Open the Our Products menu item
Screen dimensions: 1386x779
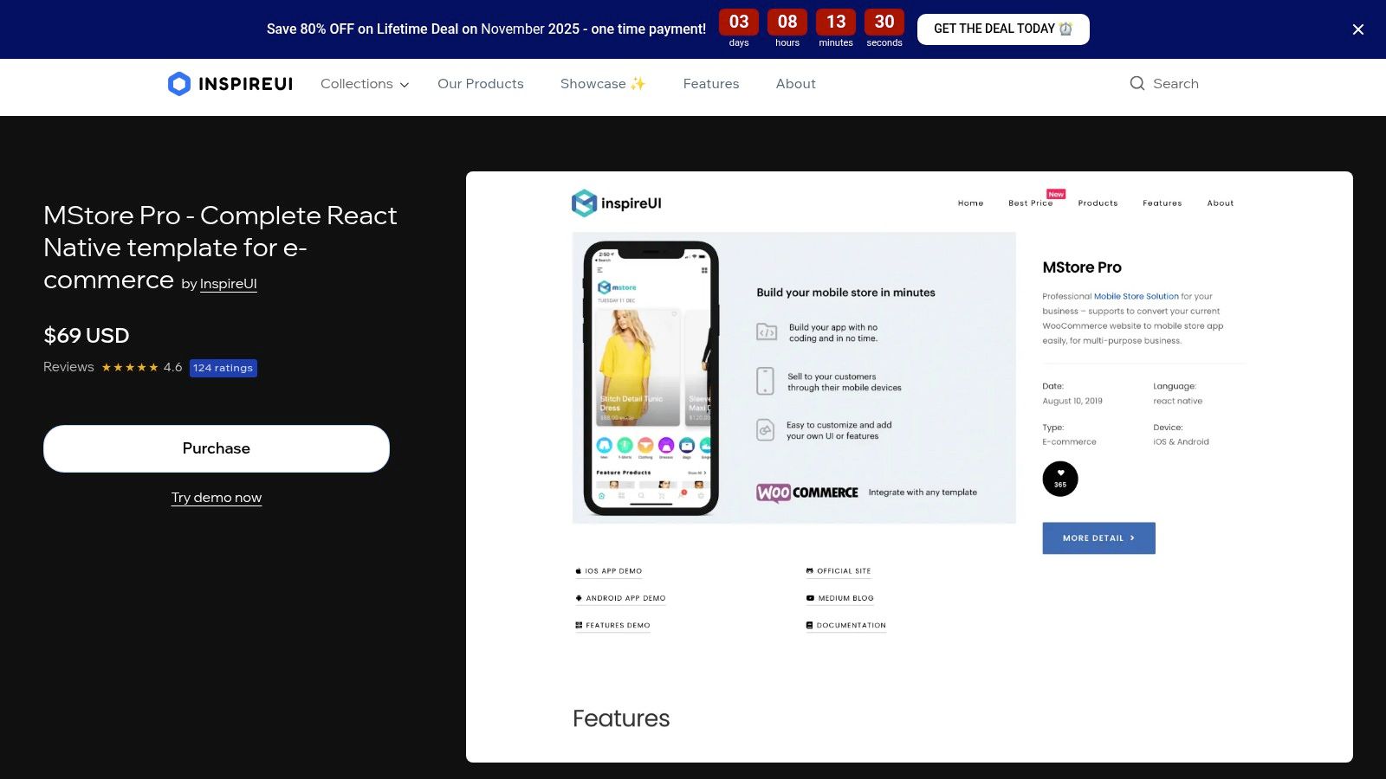pos(480,83)
